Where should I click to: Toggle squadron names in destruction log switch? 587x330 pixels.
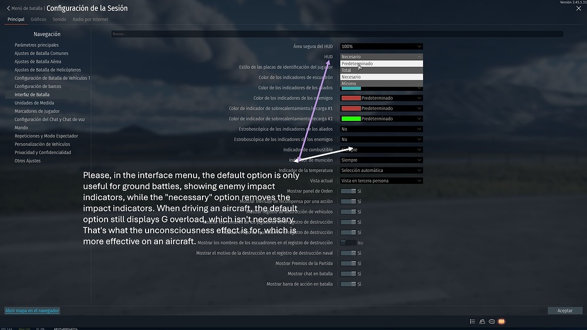(x=348, y=243)
